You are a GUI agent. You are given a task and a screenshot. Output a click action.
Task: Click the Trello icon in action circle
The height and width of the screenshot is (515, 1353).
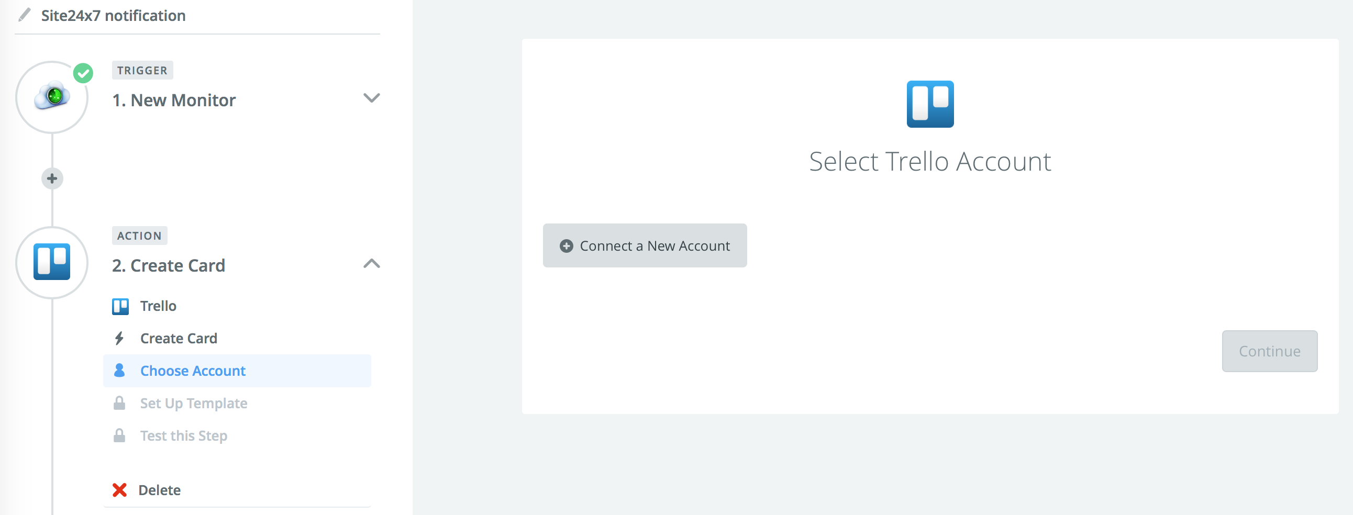pyautogui.click(x=52, y=262)
